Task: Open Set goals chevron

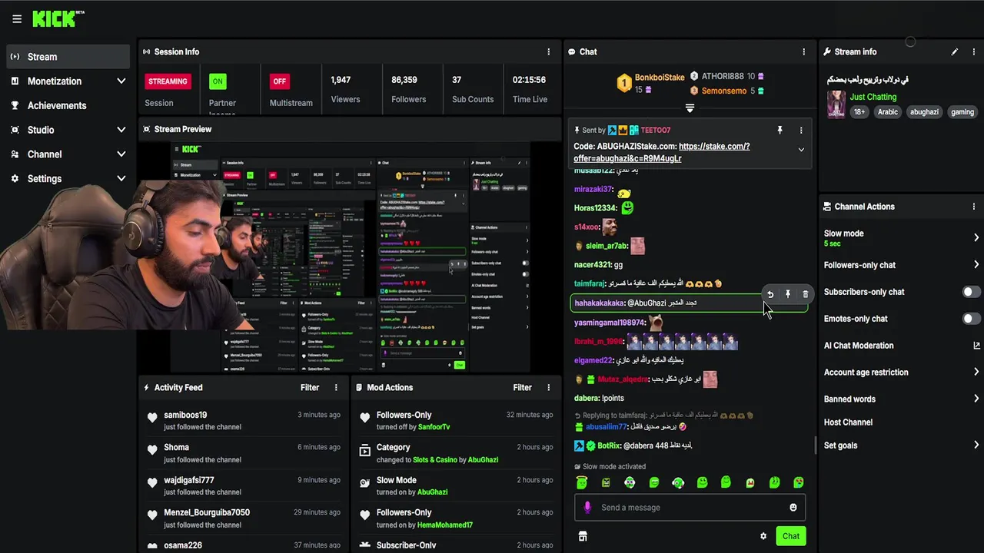Action: (x=976, y=445)
